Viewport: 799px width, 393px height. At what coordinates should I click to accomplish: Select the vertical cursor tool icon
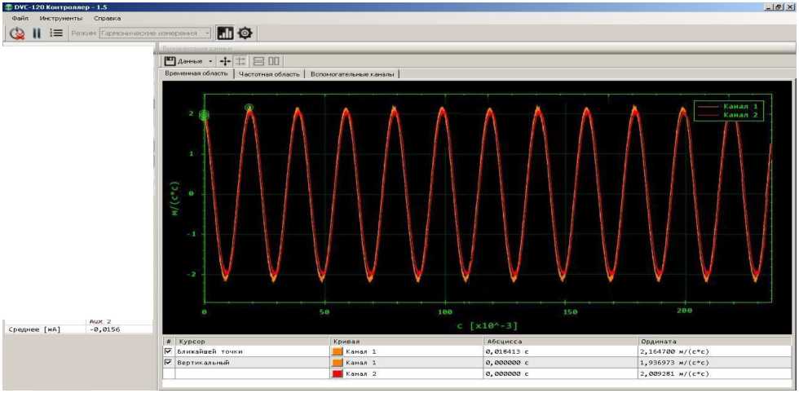pos(241,61)
